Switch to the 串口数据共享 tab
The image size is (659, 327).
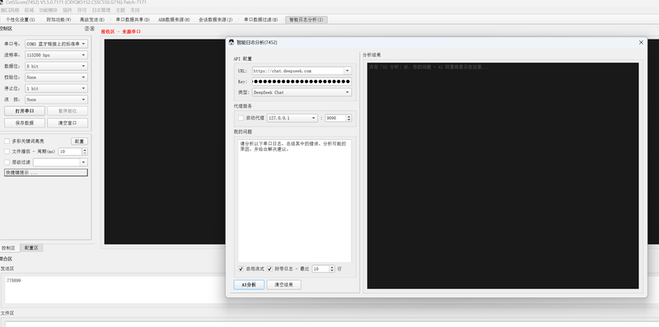tap(133, 20)
